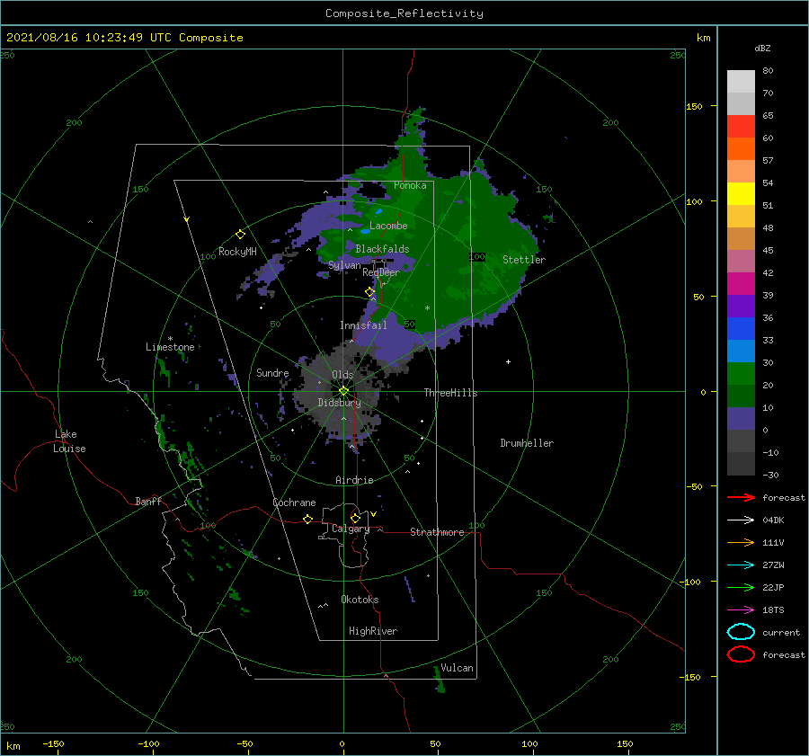This screenshot has width=809, height=756.
Task: Select the dark orange 60 dBZ swatch
Action: point(741,148)
